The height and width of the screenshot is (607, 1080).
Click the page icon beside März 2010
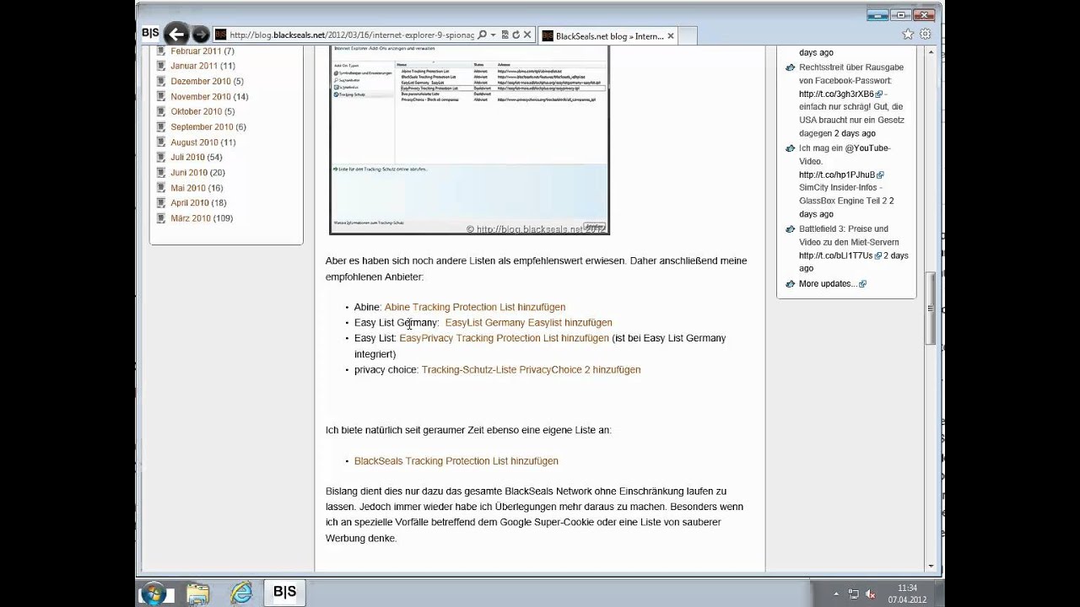click(x=162, y=218)
